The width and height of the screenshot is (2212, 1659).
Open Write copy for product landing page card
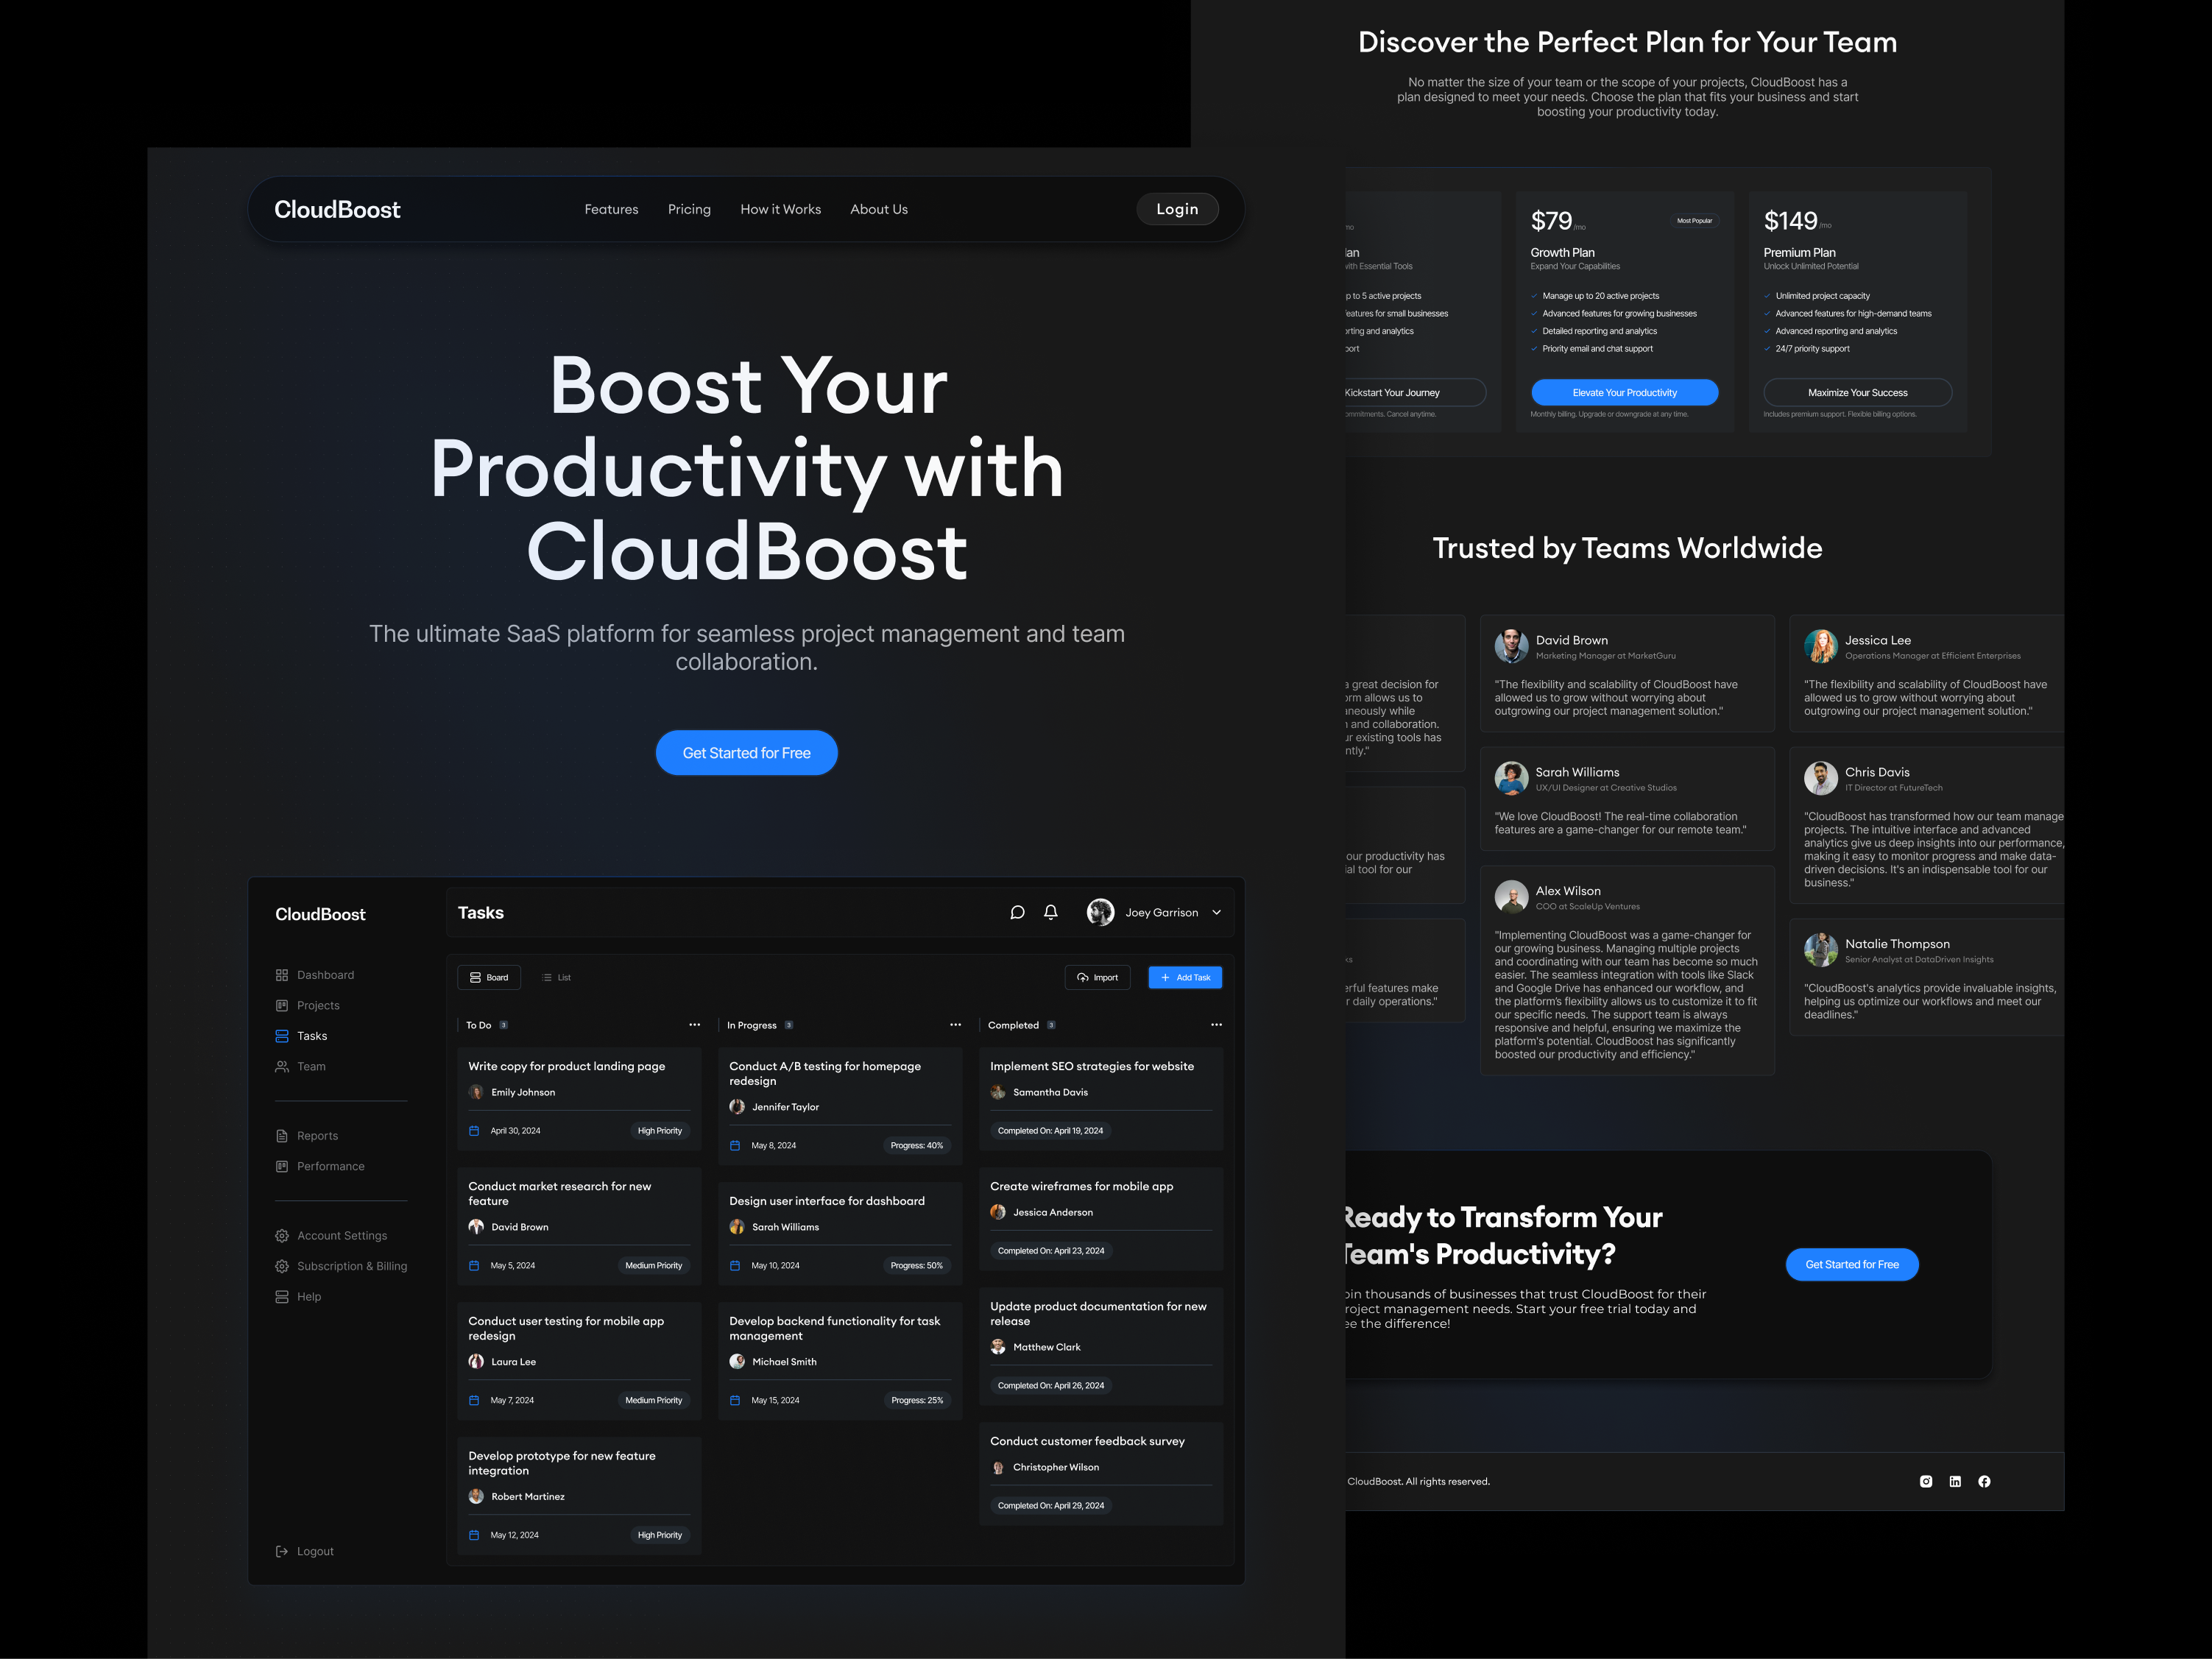point(580,1099)
